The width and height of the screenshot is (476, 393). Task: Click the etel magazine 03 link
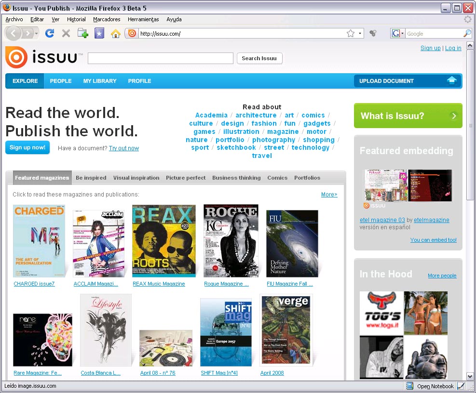(382, 220)
